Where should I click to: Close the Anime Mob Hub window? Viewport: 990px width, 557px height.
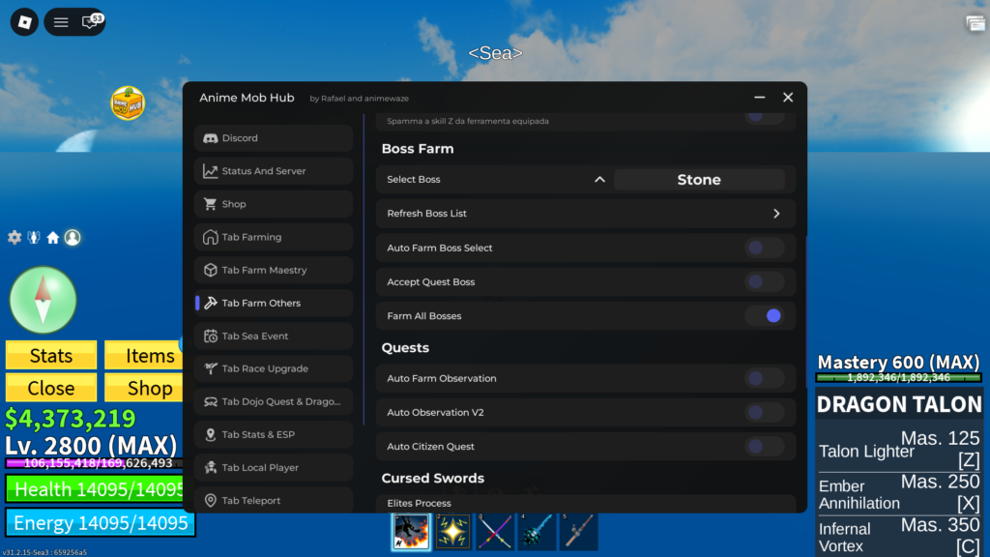click(x=788, y=98)
